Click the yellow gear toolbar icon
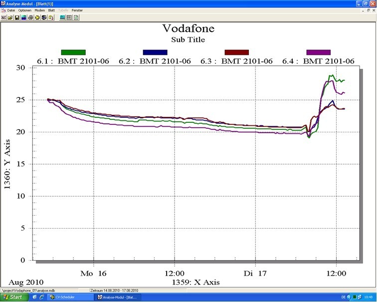This screenshot has width=377, height=302. [x=37, y=17]
